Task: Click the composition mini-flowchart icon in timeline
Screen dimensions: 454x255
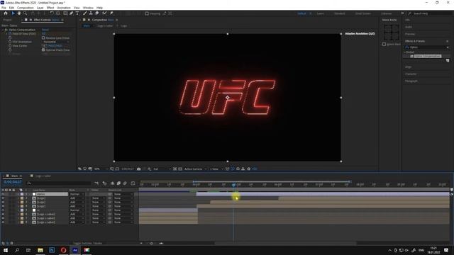Action: pos(96,183)
